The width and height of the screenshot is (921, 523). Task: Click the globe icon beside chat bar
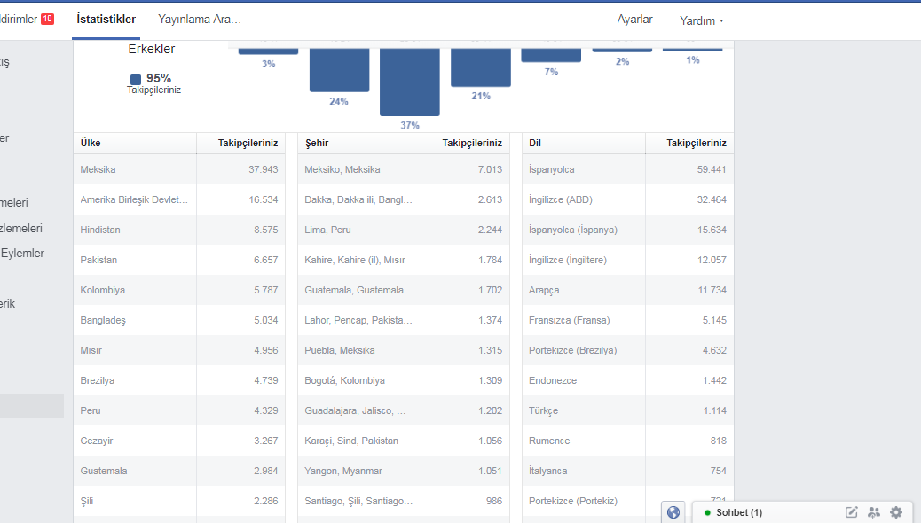click(x=673, y=512)
